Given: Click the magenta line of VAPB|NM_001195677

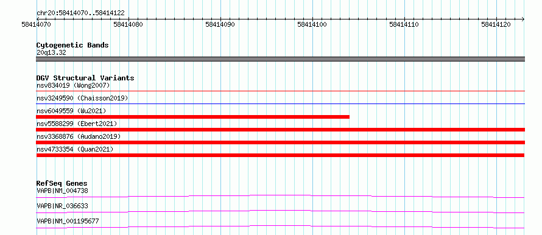Looking at the screenshot, I should click(280, 226).
